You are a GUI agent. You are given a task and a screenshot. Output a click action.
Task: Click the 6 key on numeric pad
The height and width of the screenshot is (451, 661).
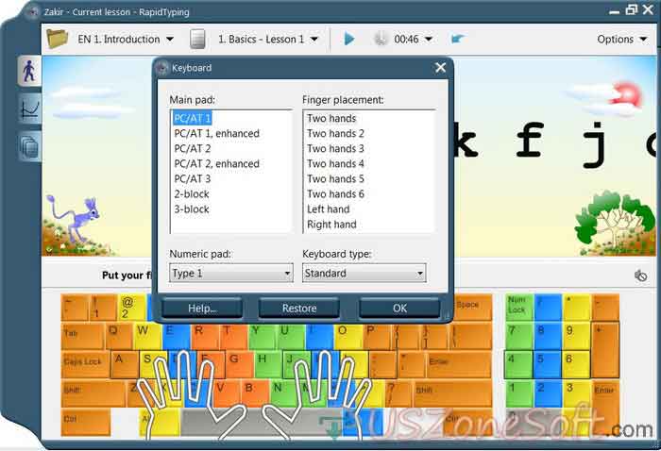click(x=576, y=365)
